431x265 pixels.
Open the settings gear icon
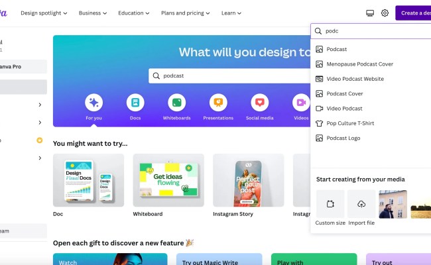(x=385, y=13)
